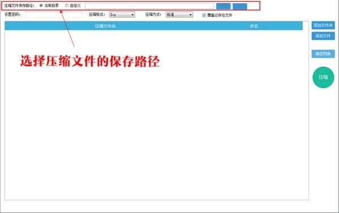Click the 清空列表 button

pyautogui.click(x=323, y=54)
